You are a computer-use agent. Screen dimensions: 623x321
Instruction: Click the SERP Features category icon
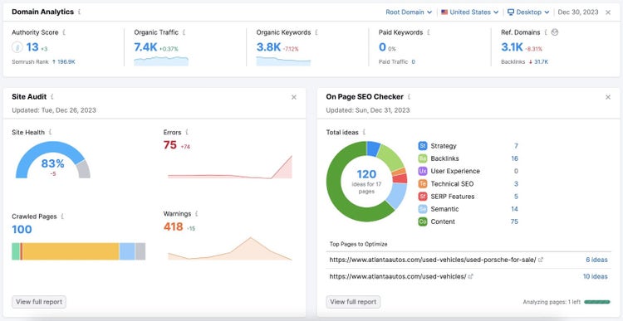coord(422,197)
